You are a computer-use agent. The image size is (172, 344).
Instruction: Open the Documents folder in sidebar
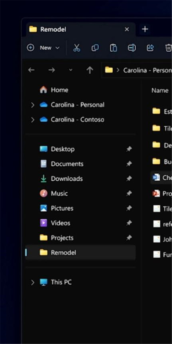(67, 164)
